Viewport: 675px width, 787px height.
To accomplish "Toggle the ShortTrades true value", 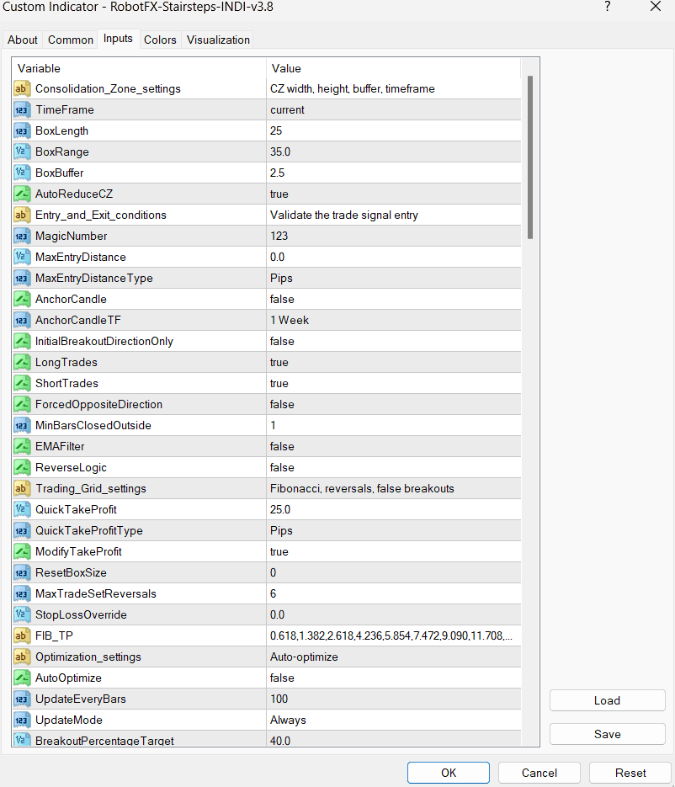I will point(394,384).
